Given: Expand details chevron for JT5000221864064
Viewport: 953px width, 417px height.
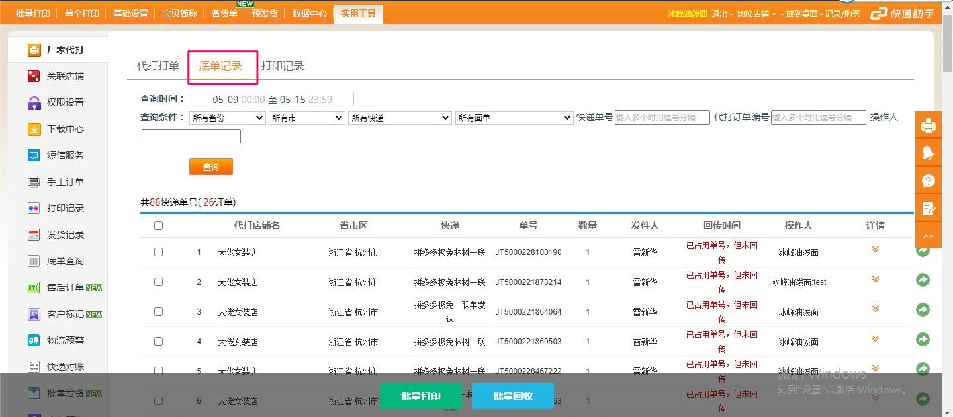Looking at the screenshot, I should 875,309.
